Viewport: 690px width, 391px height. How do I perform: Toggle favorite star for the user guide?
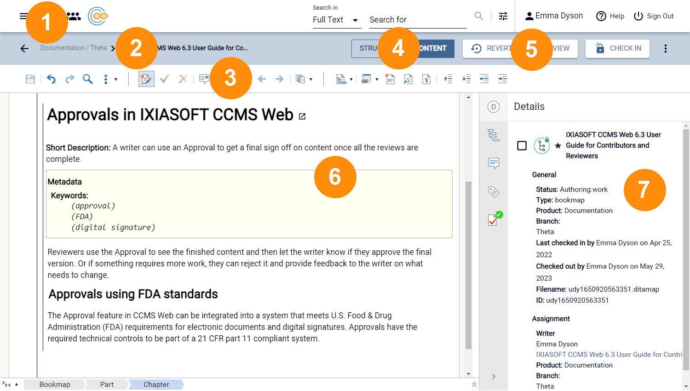click(x=558, y=146)
